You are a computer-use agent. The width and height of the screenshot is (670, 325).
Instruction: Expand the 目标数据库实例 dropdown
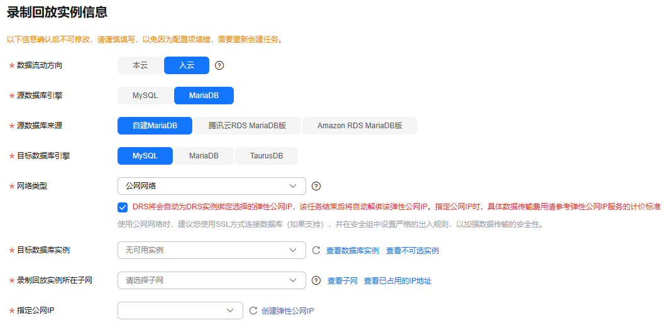(211, 250)
